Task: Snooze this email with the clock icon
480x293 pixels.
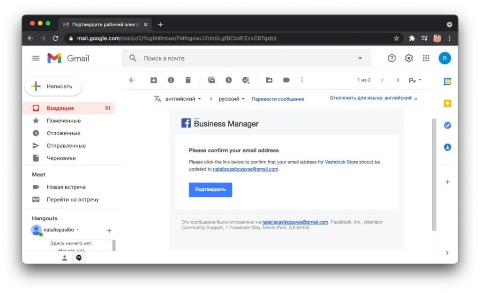Action: pos(229,80)
